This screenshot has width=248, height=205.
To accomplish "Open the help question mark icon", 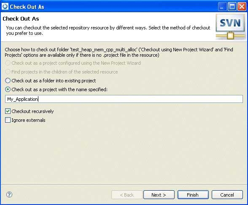I will coord(9,194).
